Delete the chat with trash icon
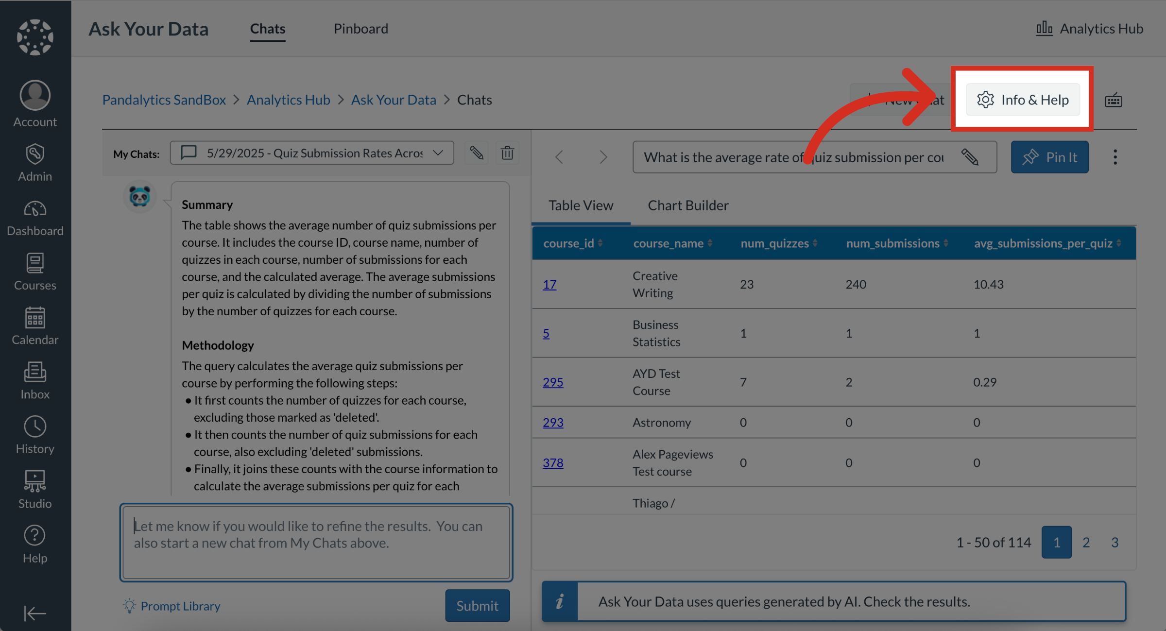Screen dimensions: 1166x631 507,153
